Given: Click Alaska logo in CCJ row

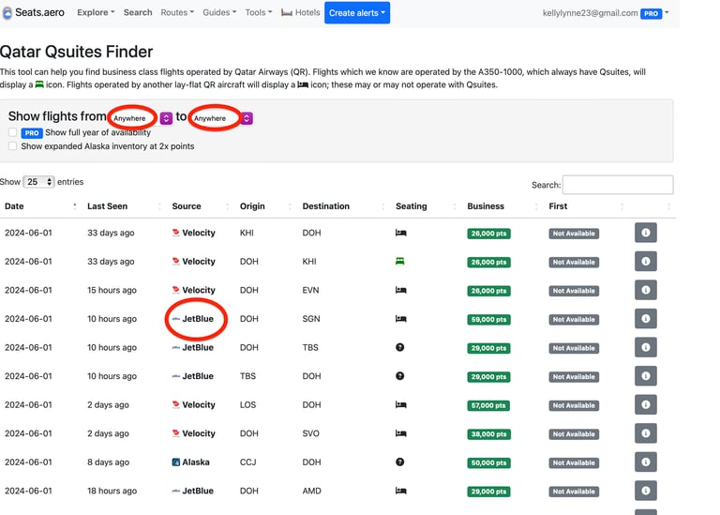Looking at the screenshot, I should point(176,462).
